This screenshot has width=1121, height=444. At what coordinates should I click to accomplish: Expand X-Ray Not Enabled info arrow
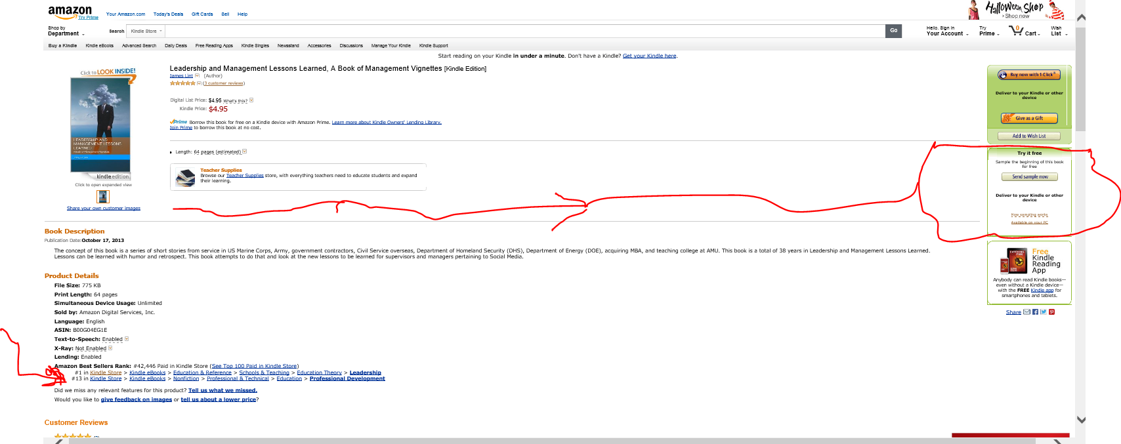point(110,348)
